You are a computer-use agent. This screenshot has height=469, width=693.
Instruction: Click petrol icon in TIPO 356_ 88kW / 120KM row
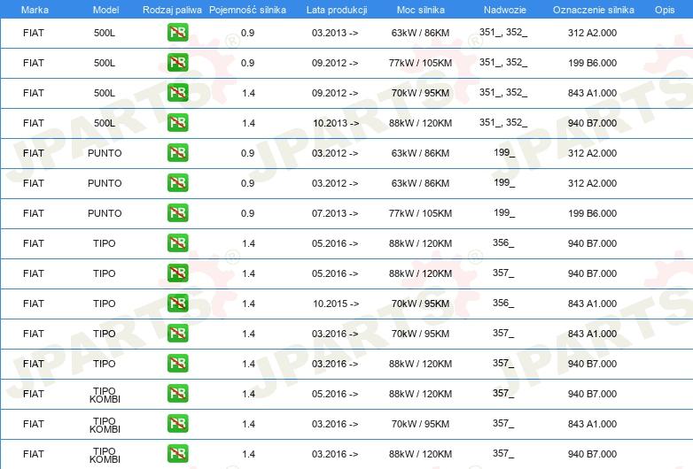177,243
